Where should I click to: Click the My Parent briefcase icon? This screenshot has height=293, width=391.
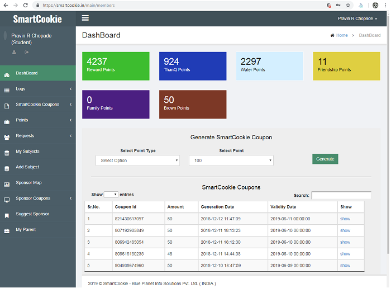click(7, 230)
